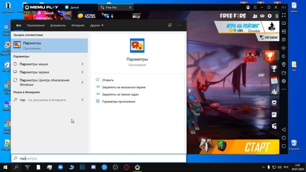
Task: Open the Free Fire calendar events icon
Action: 274,80
